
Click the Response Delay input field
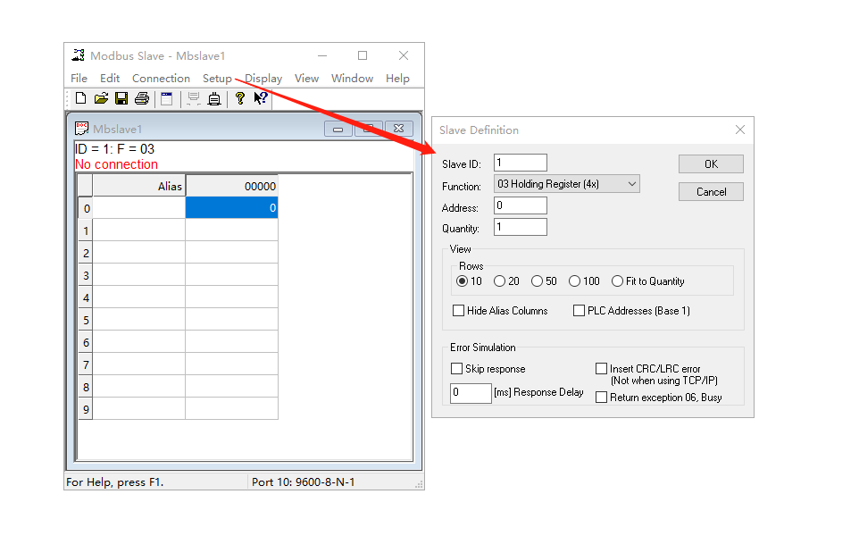pyautogui.click(x=470, y=393)
